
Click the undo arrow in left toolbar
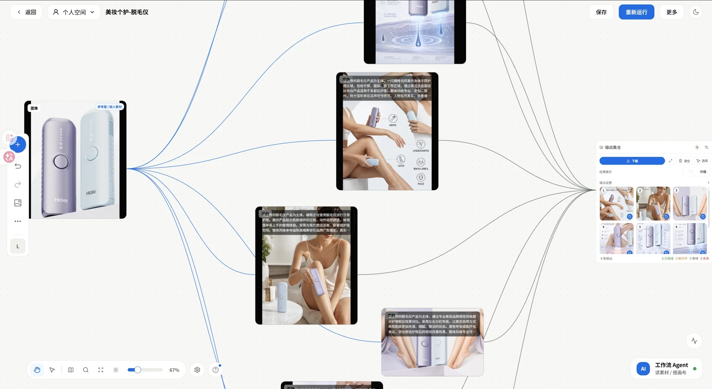coord(18,166)
